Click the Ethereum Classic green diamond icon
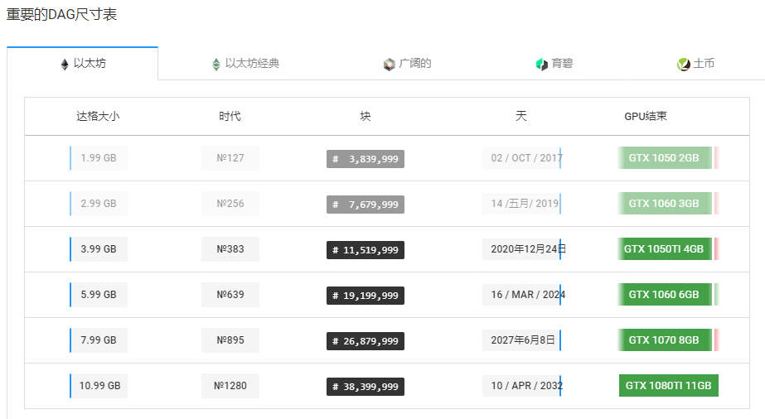 click(x=216, y=65)
